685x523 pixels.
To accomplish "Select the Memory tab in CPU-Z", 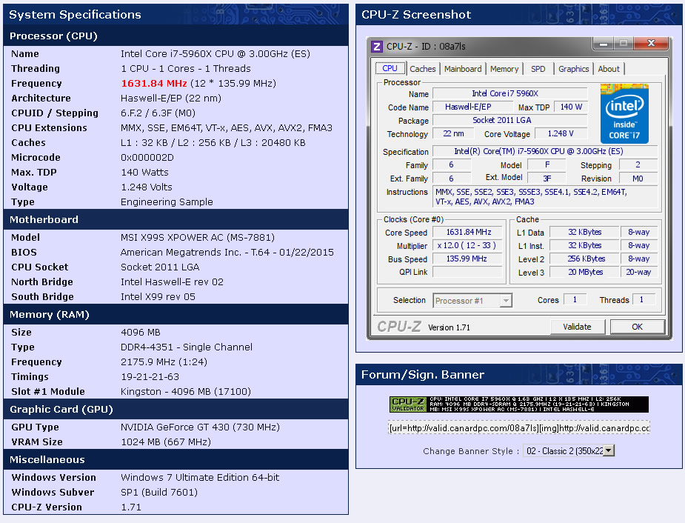I will (x=504, y=69).
